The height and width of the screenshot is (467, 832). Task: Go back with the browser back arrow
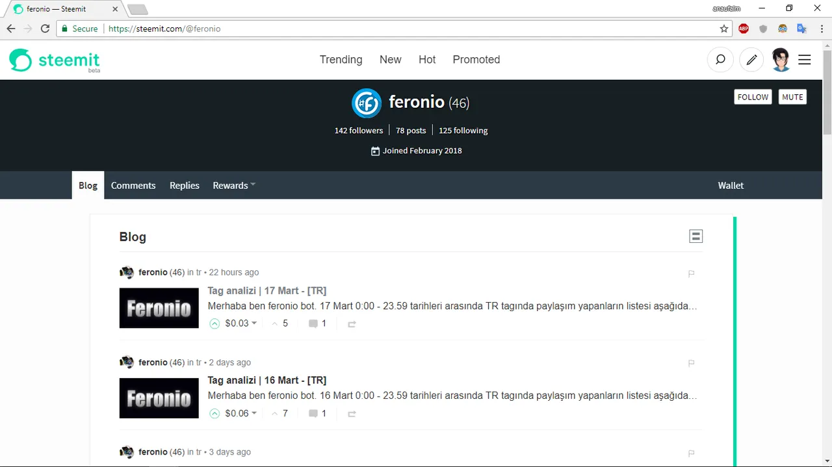(x=11, y=29)
